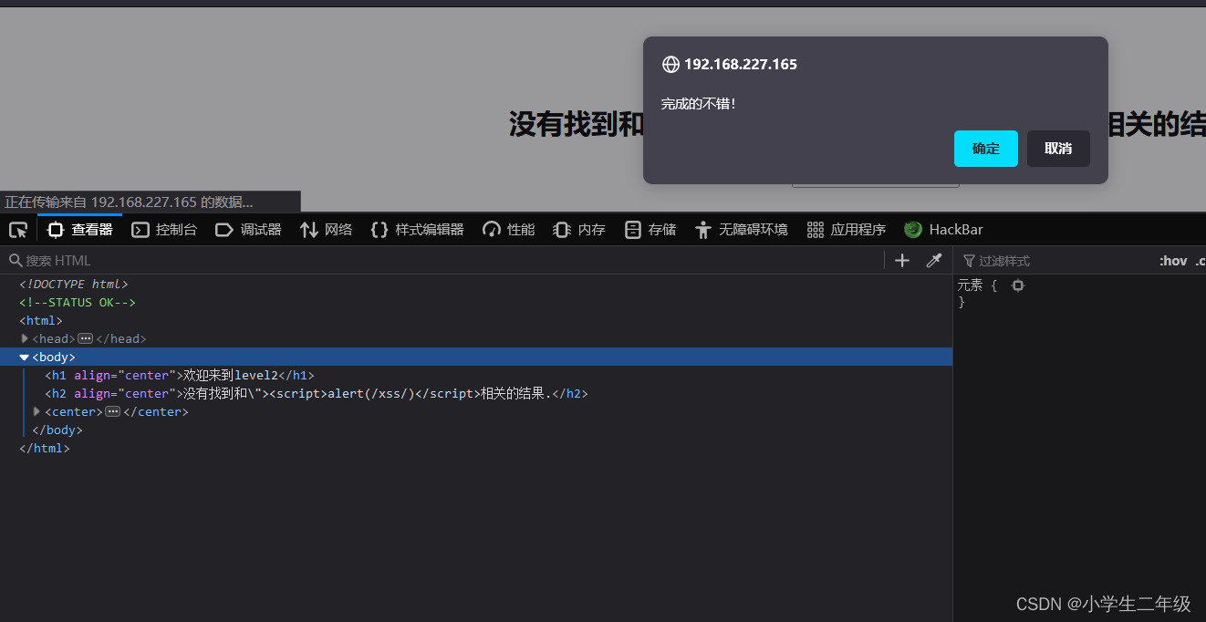Toggle the .cls class panel

(1201, 261)
